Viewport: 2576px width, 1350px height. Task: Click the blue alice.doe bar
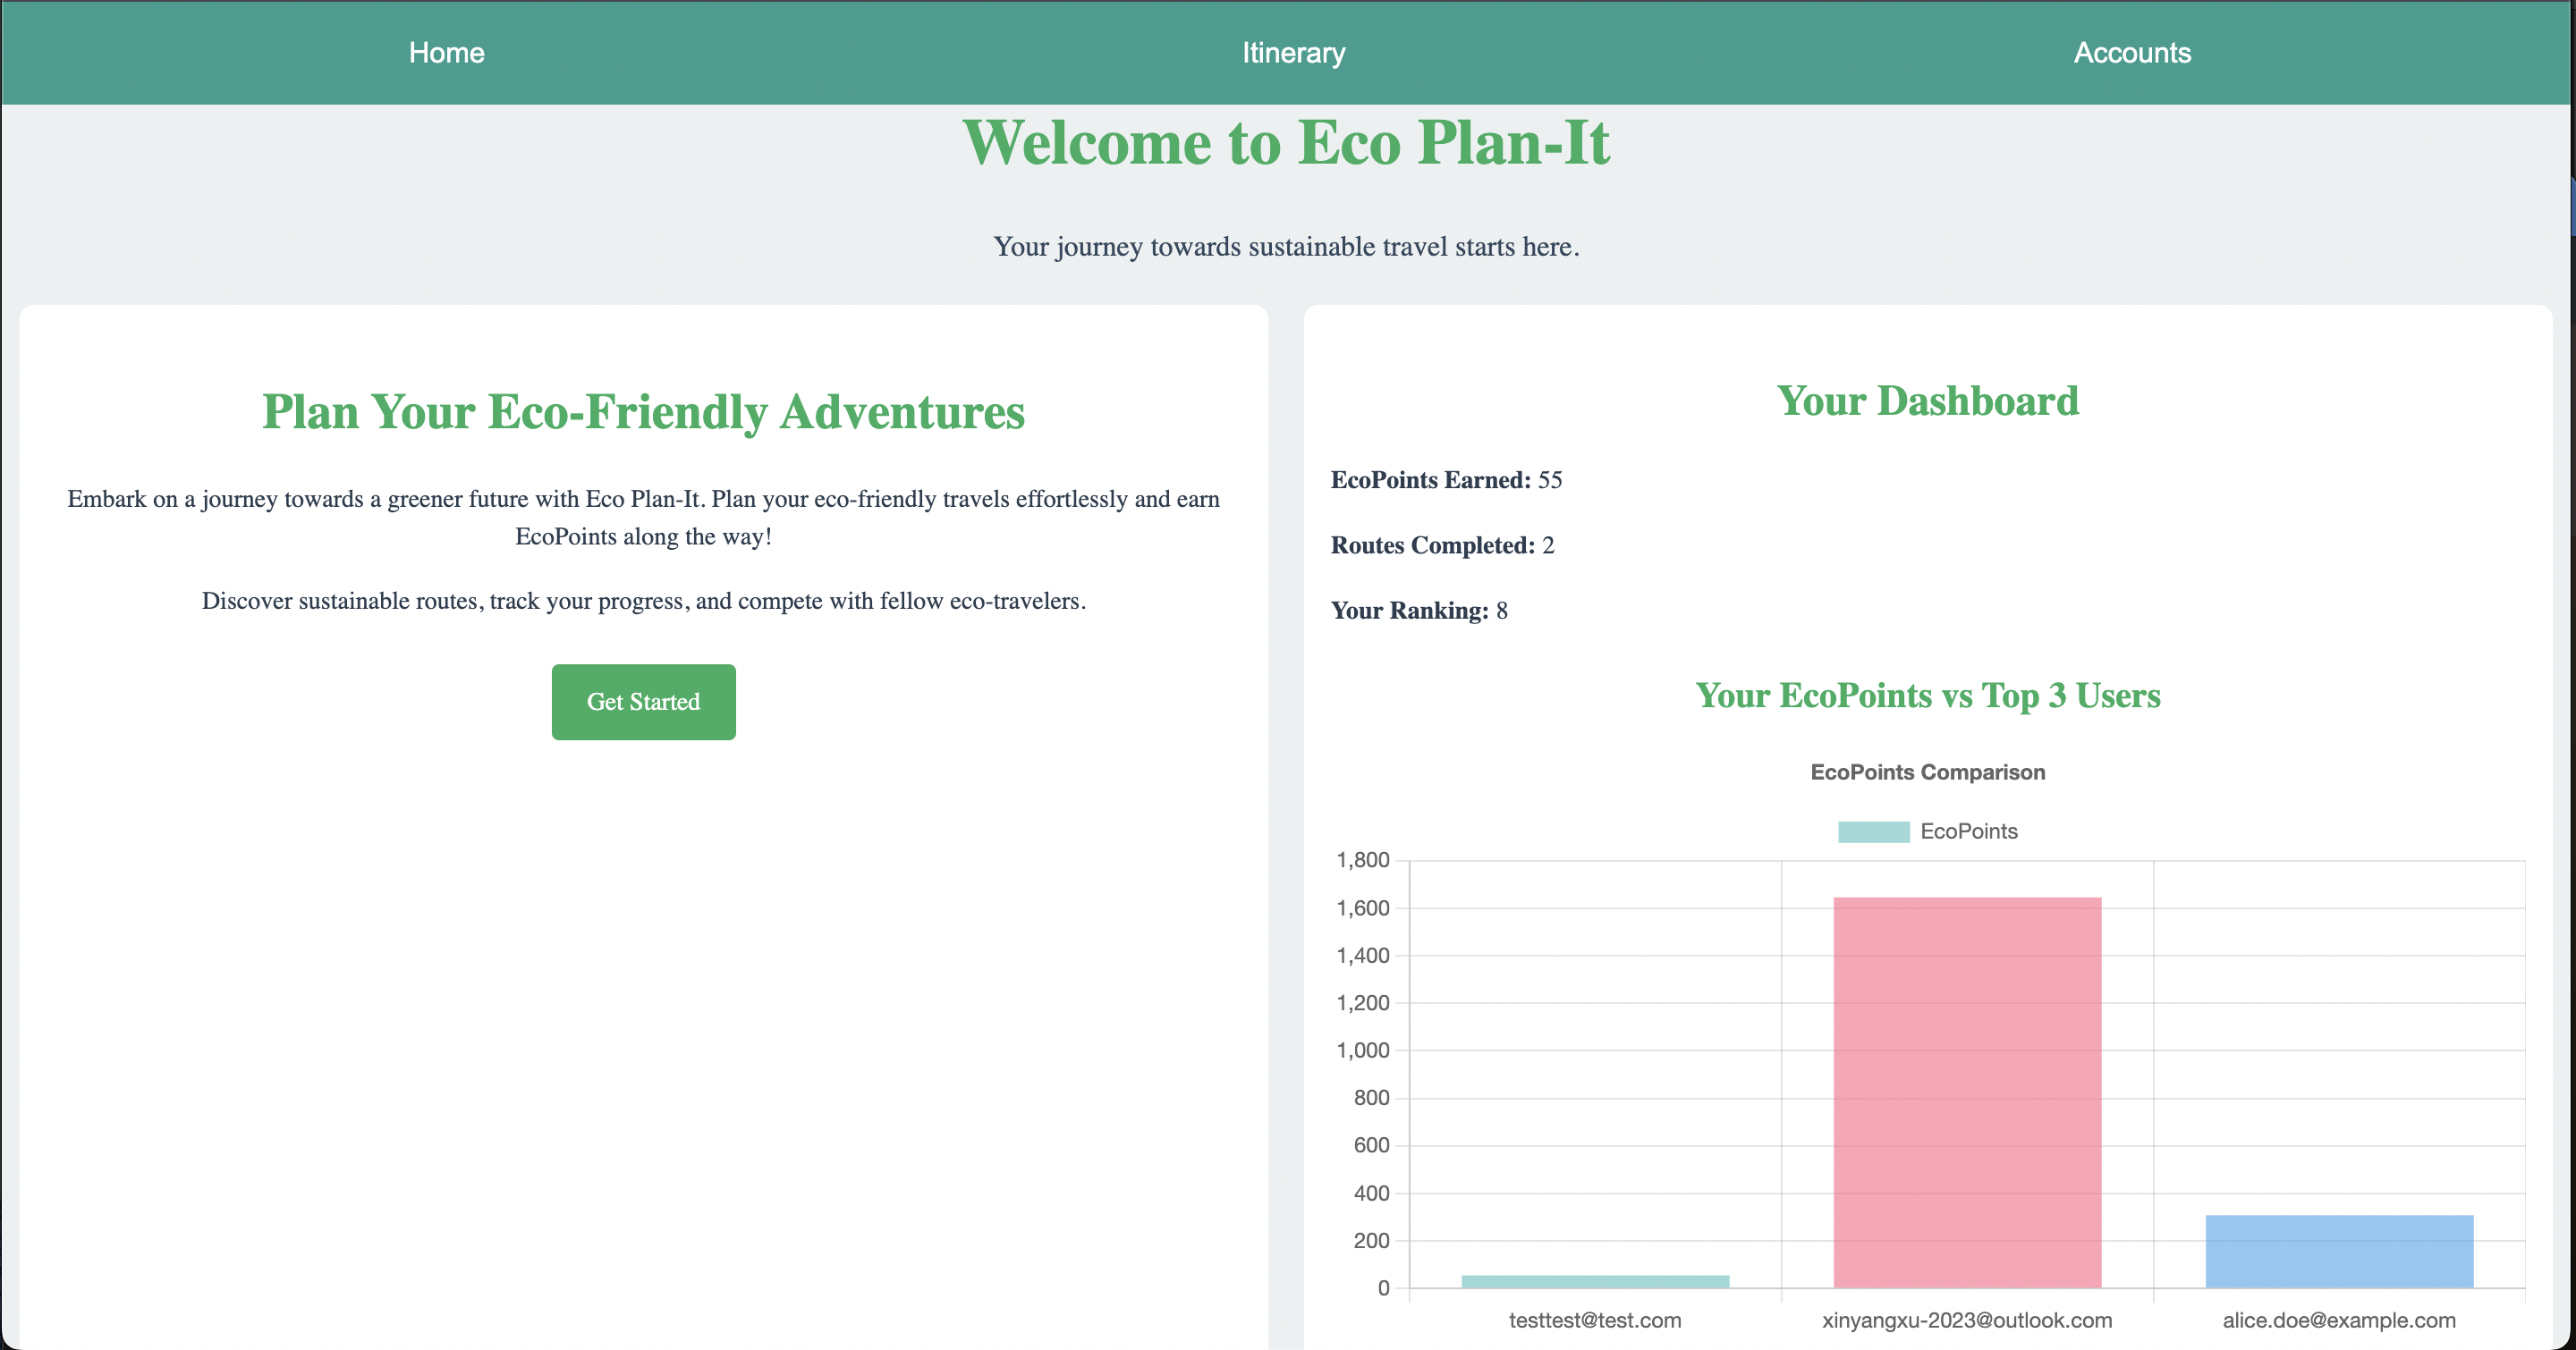tap(2338, 1251)
